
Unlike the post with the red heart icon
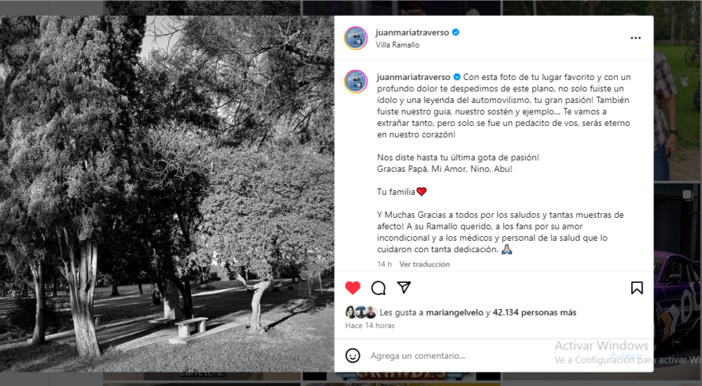point(353,288)
